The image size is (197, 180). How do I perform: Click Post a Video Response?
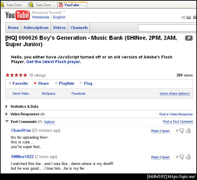coord(176,114)
